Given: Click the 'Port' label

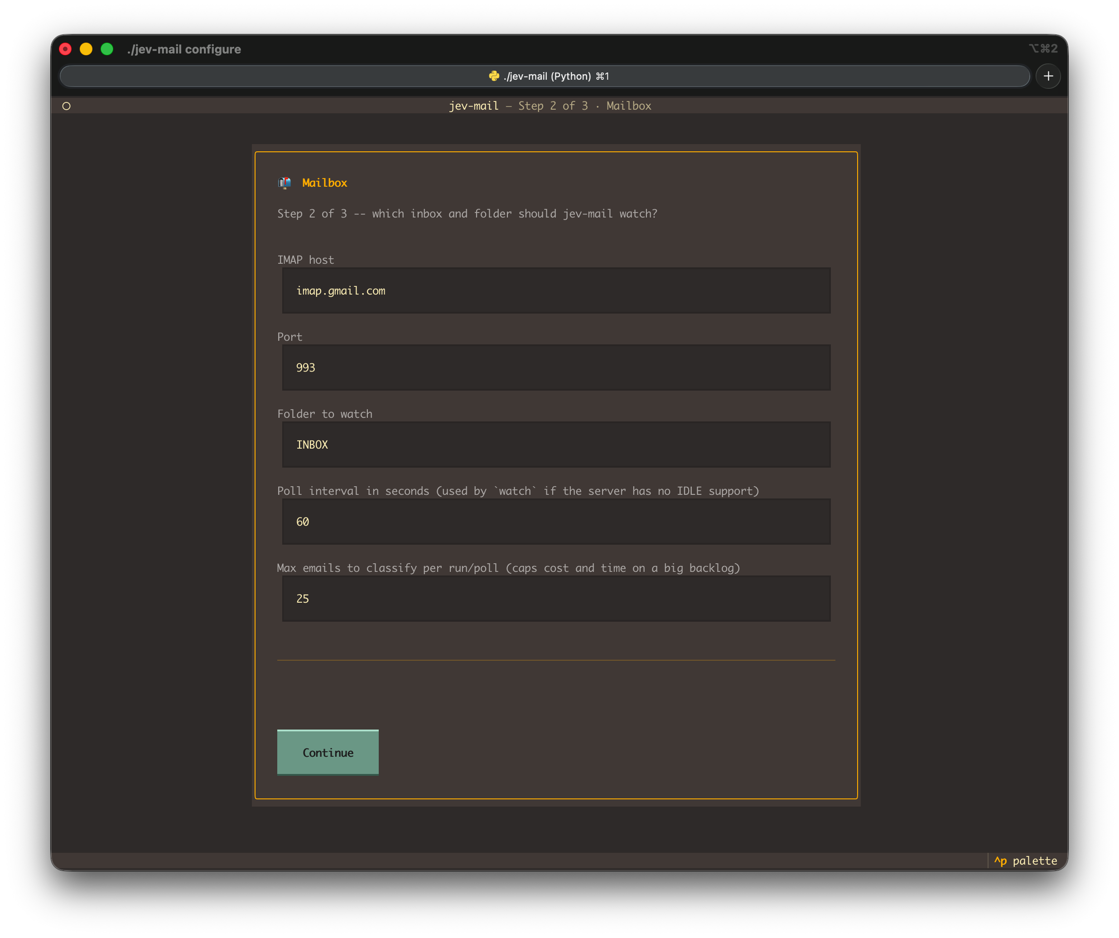Looking at the screenshot, I should point(289,337).
